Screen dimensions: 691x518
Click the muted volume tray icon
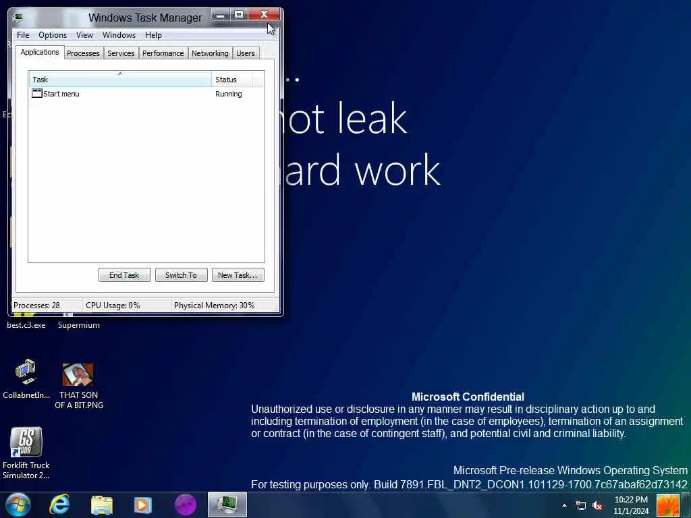[598, 505]
